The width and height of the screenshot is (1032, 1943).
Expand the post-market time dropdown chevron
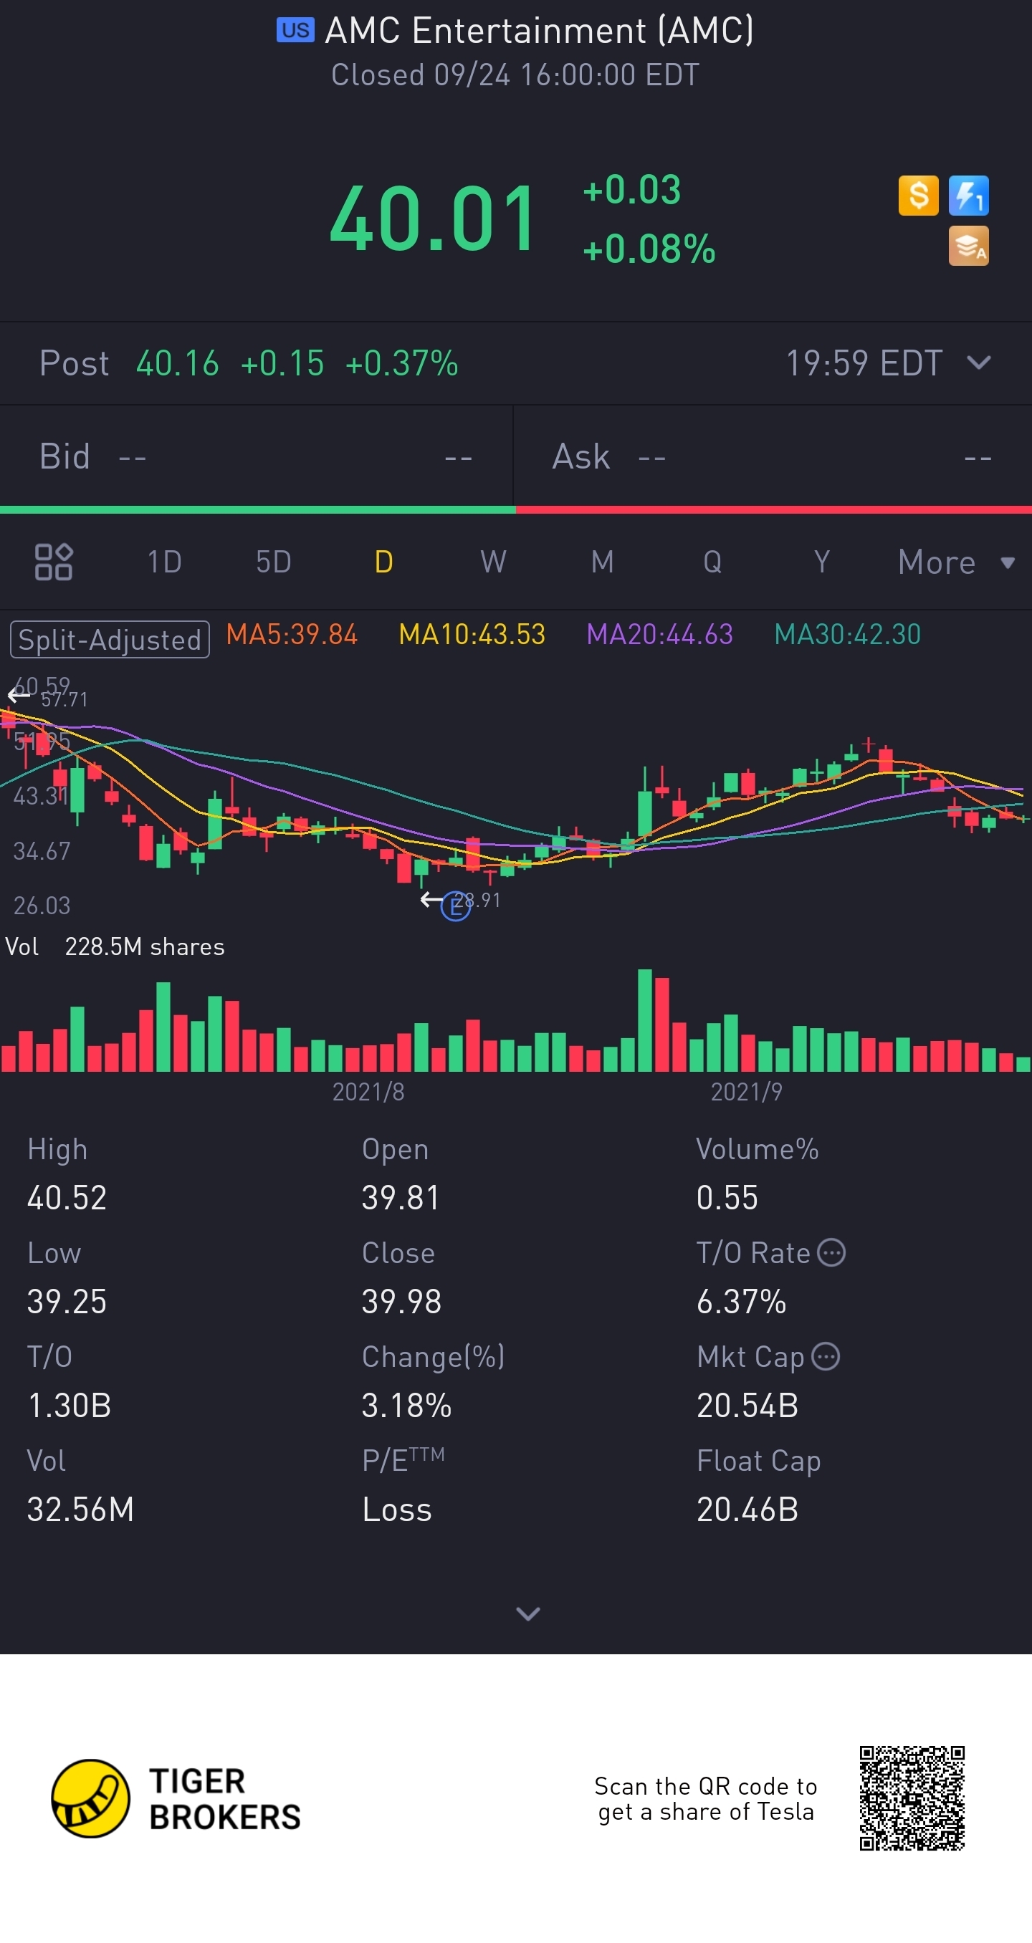tap(978, 363)
